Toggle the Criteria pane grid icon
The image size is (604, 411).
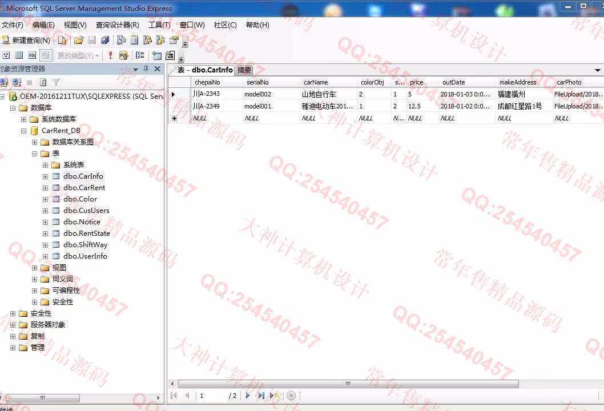click(19, 55)
